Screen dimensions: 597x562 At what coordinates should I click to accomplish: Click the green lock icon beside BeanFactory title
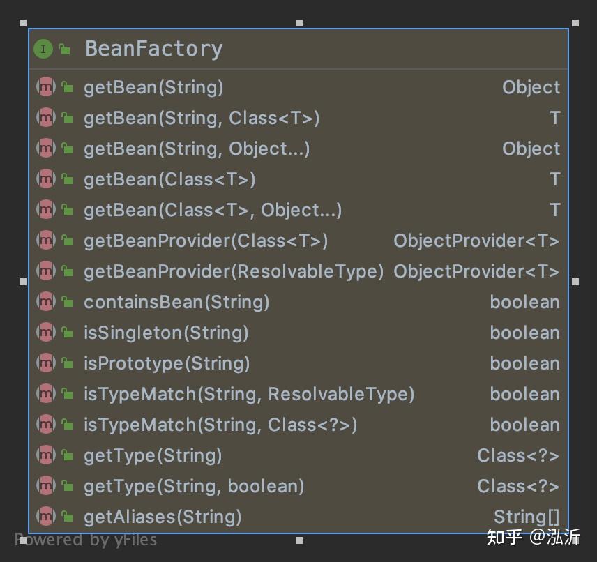coord(64,49)
